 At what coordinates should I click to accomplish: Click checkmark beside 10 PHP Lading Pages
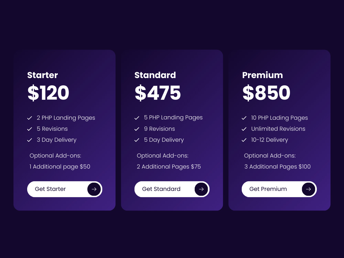[x=244, y=118]
